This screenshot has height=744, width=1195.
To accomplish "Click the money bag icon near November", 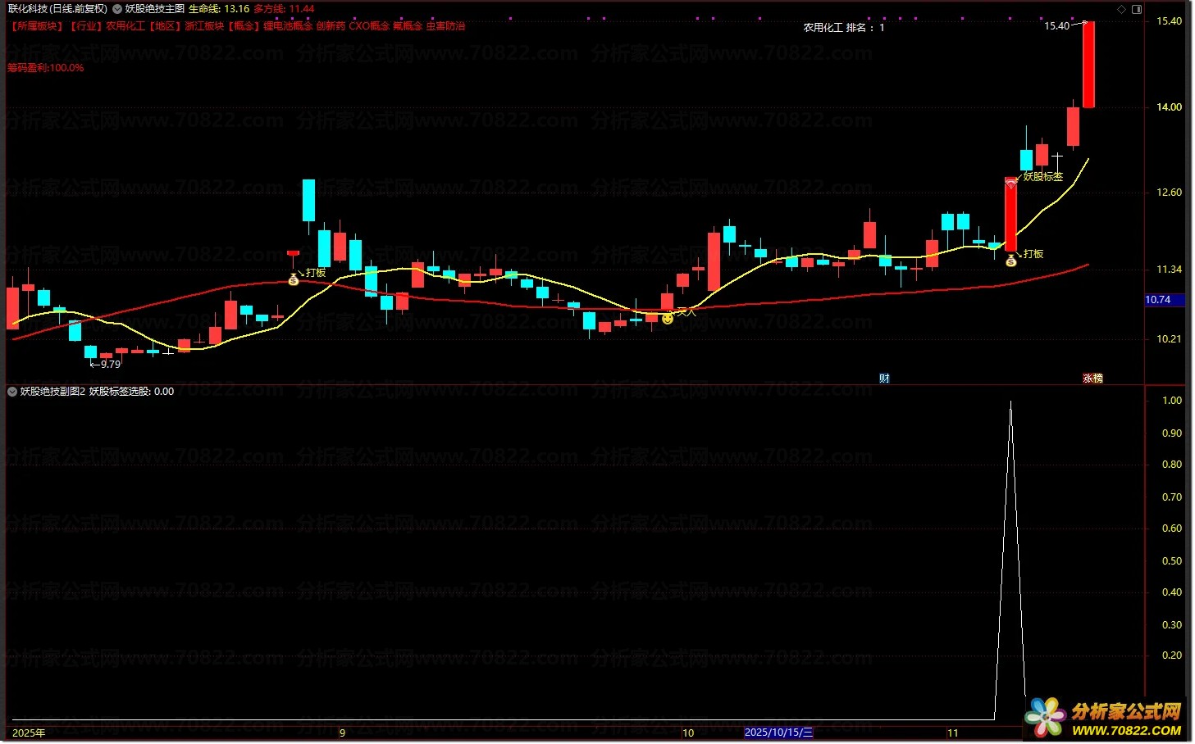I will coord(1011,261).
